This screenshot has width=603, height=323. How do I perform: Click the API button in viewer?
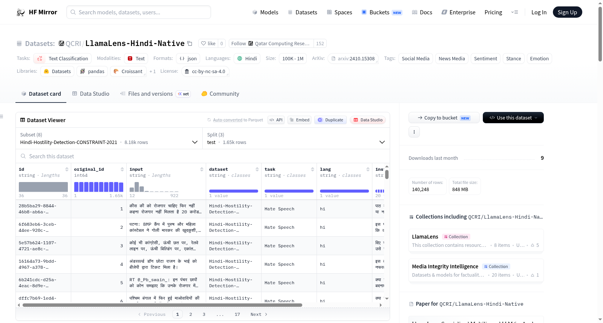(x=276, y=120)
